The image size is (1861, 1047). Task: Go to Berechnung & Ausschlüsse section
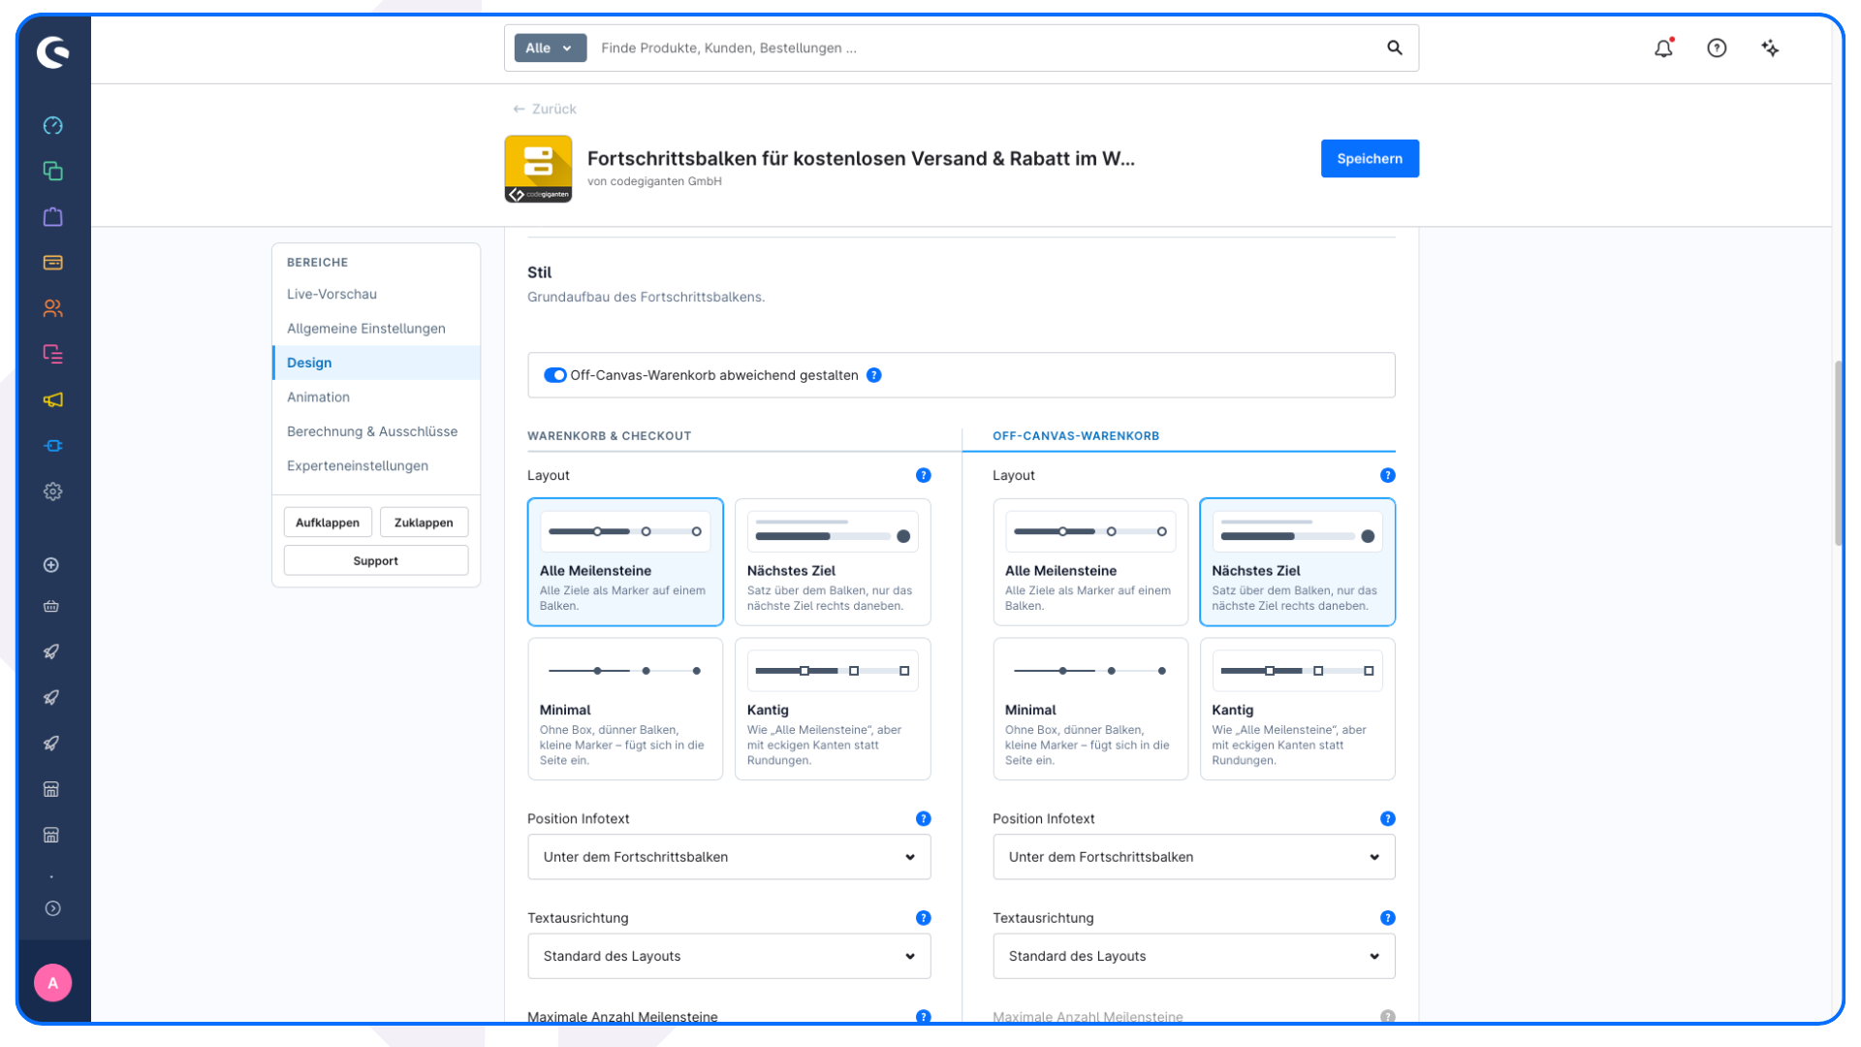pyautogui.click(x=376, y=431)
